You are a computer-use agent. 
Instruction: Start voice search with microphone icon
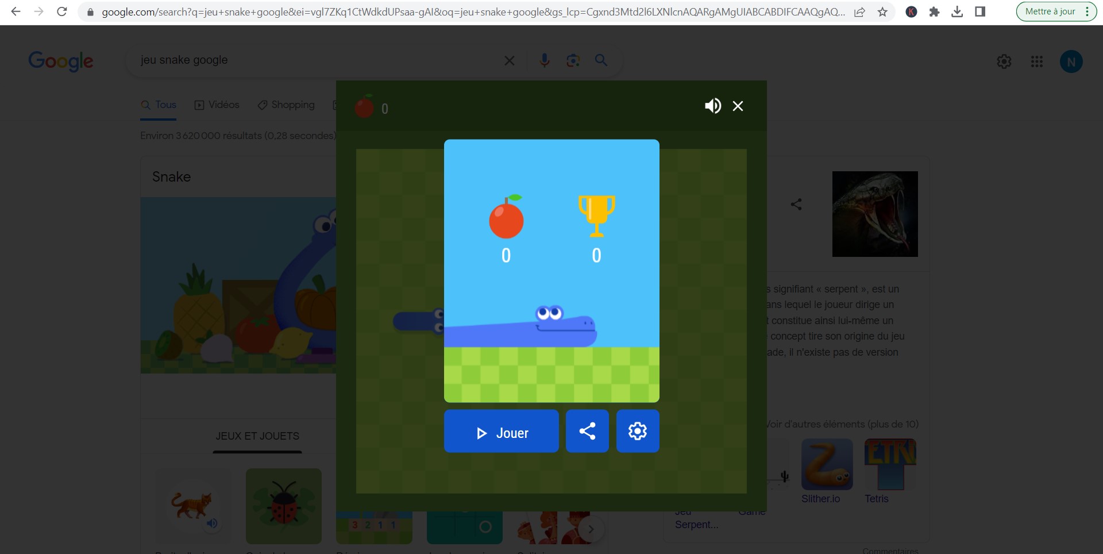click(x=545, y=60)
